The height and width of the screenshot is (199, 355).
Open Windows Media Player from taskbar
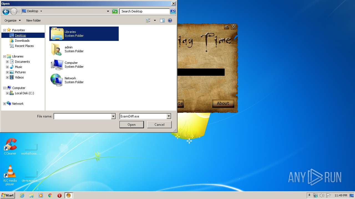click(41, 195)
